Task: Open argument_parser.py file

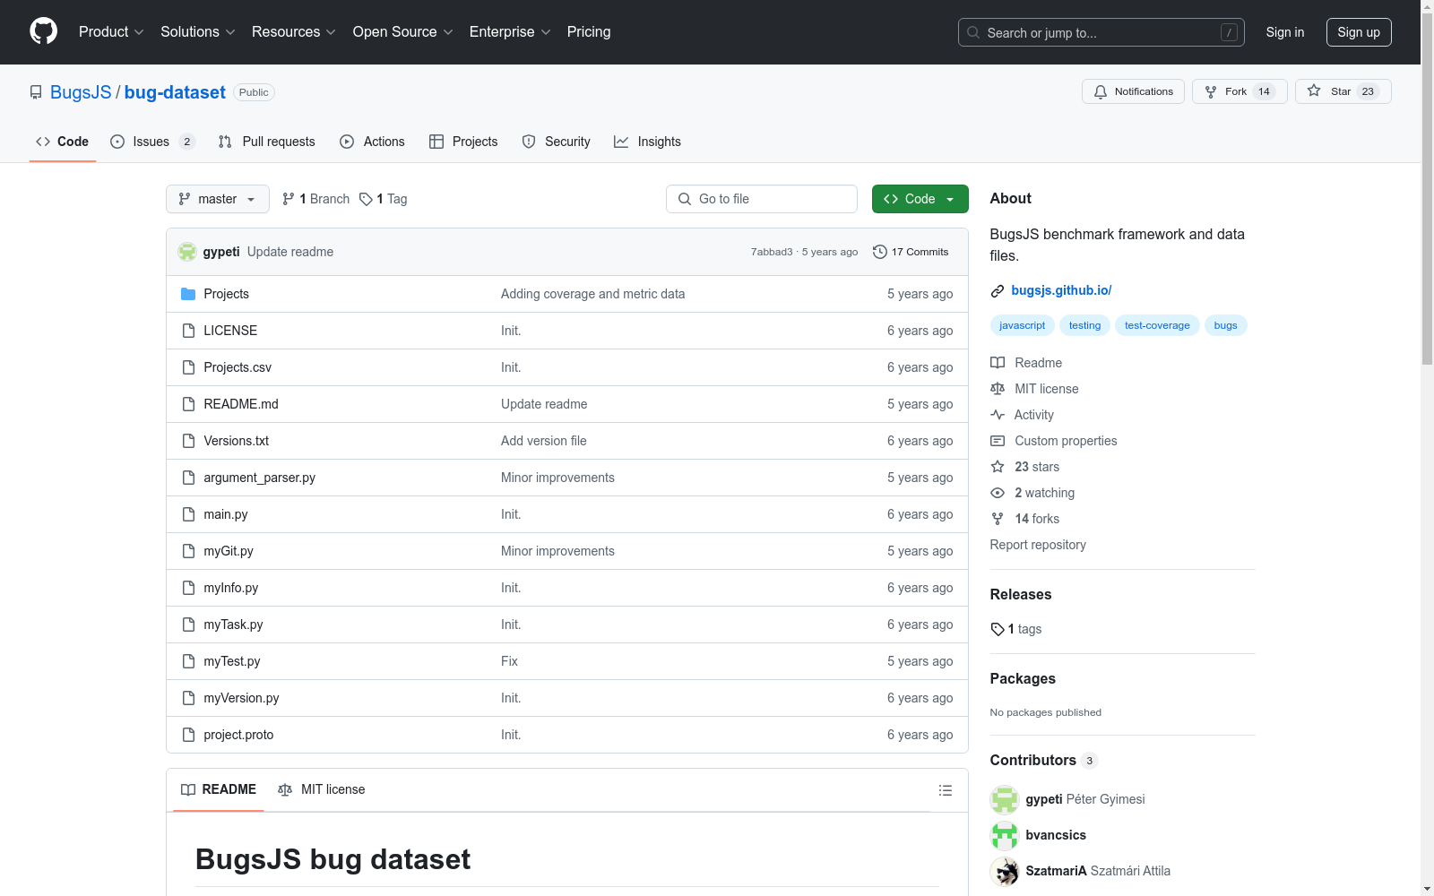Action: [260, 478]
